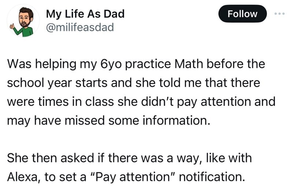This screenshot has width=293, height=193.
Task: Click the thumbs-up hand in the avatar
Action: click(x=12, y=26)
